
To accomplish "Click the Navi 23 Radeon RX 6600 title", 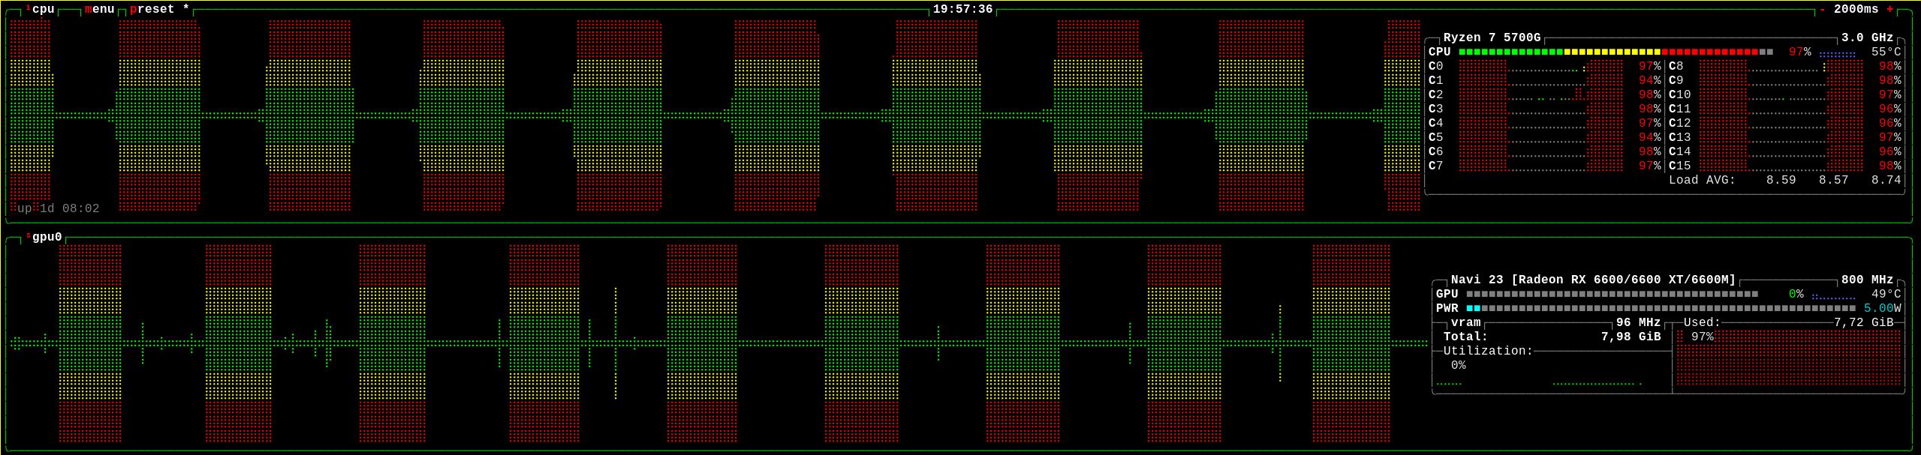I will tap(1593, 280).
